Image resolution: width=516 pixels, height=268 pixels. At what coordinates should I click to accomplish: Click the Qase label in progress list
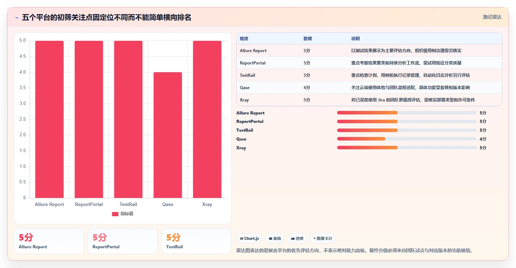(241, 139)
